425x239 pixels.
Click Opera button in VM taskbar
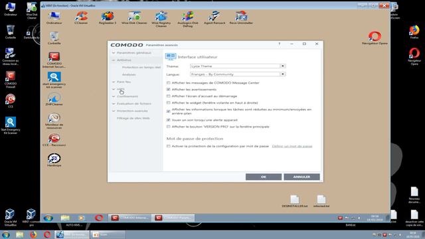pyautogui.click(x=99, y=218)
